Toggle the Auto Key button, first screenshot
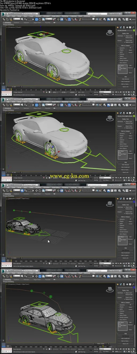Viewport: 137px width, 354px height. click(x=96, y=92)
